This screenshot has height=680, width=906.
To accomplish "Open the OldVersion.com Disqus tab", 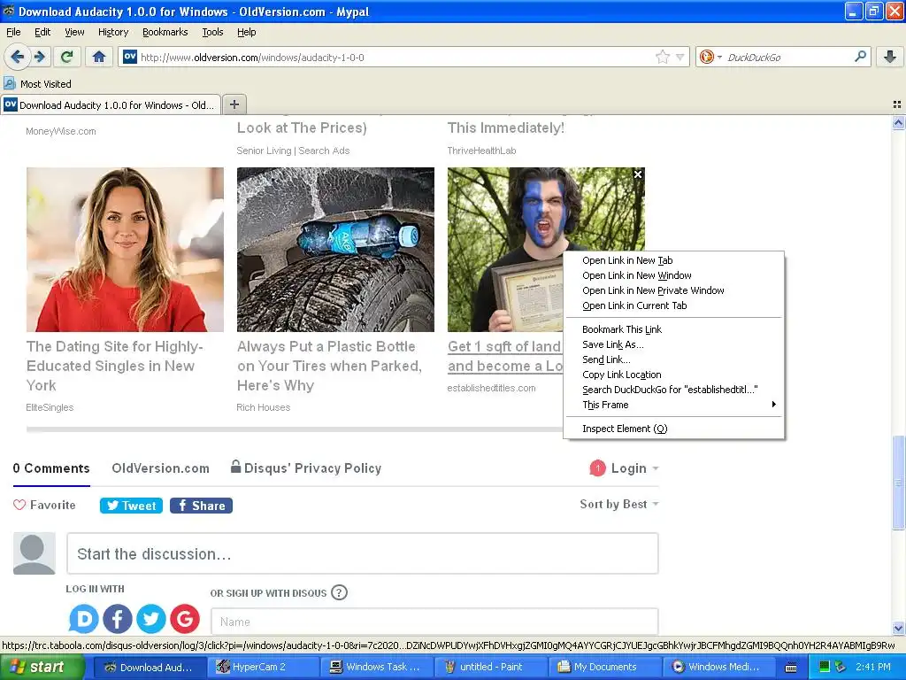I will click(x=161, y=467).
